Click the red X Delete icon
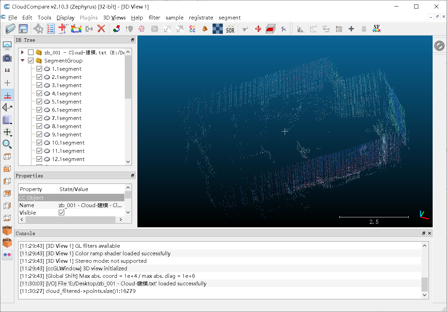447x312 pixels. [x=101, y=29]
